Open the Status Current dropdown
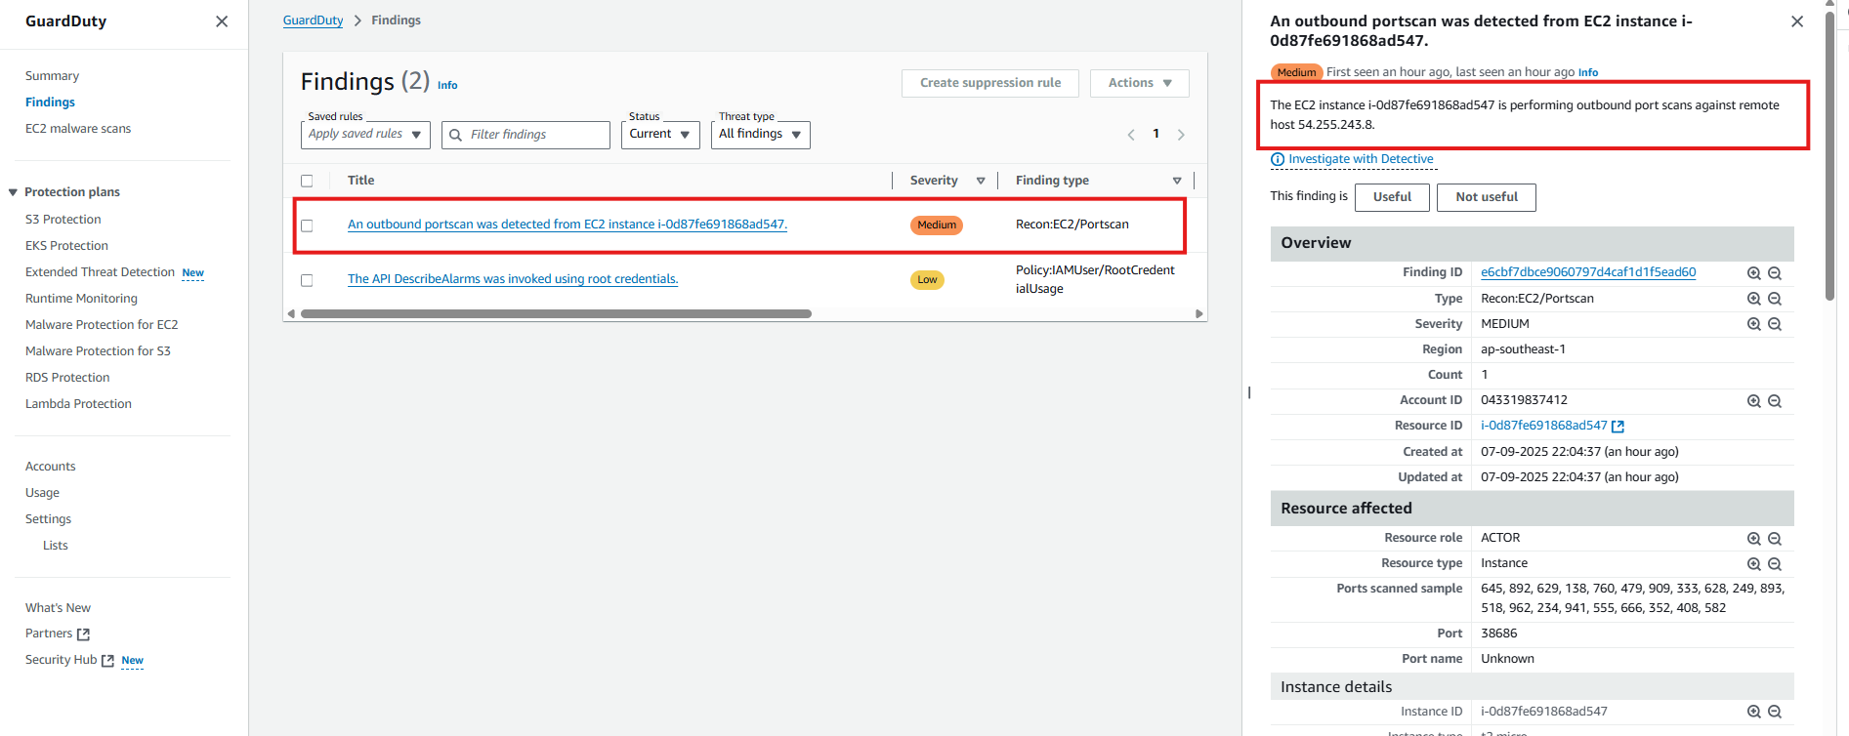The image size is (1849, 736). click(x=660, y=135)
